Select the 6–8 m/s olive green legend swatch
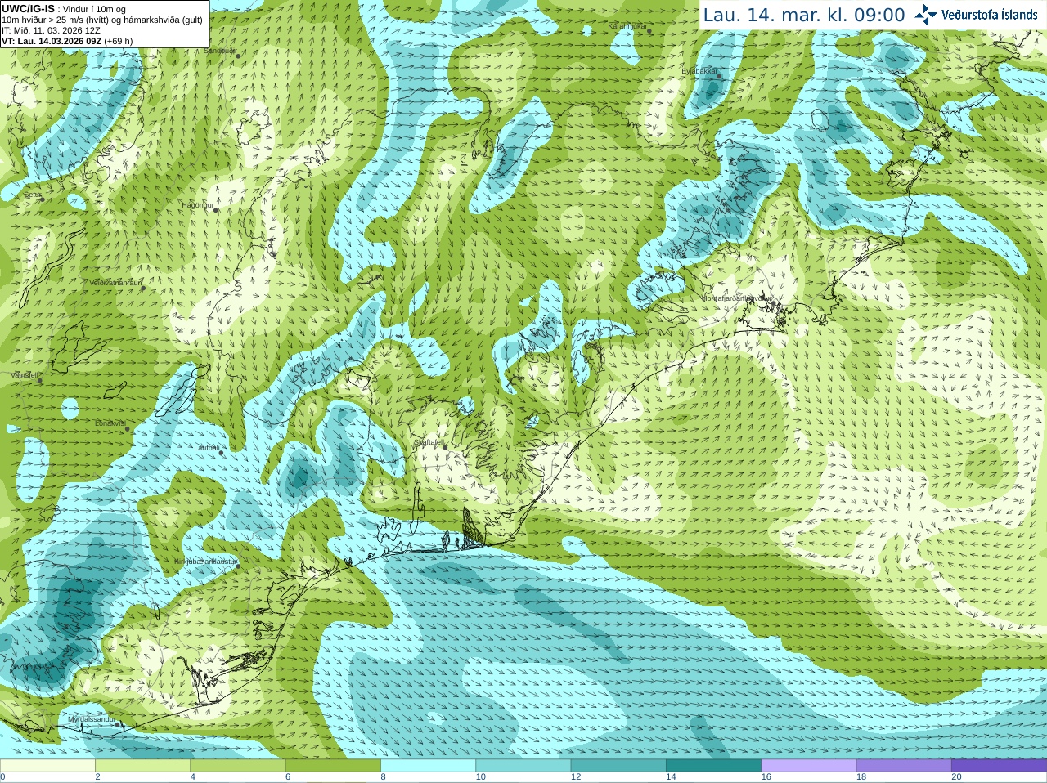Image resolution: width=1047 pixels, height=783 pixels. click(333, 766)
